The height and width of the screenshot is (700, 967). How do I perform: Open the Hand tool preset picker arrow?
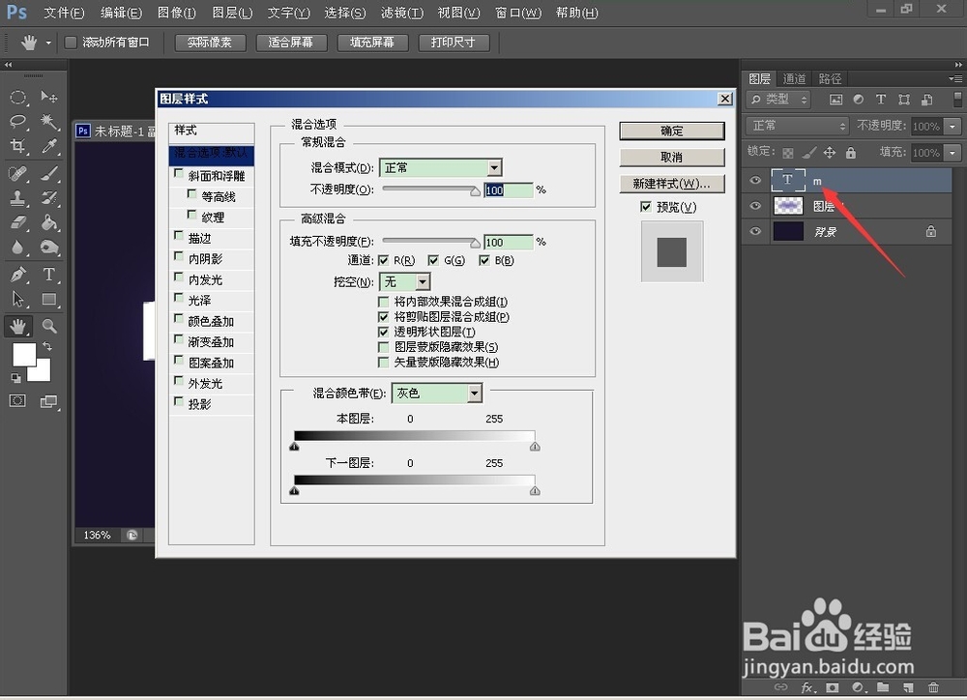48,43
